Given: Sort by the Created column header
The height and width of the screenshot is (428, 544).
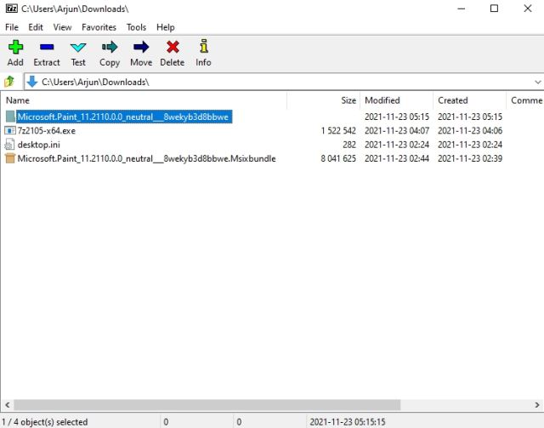Looking at the screenshot, I should tap(469, 100).
